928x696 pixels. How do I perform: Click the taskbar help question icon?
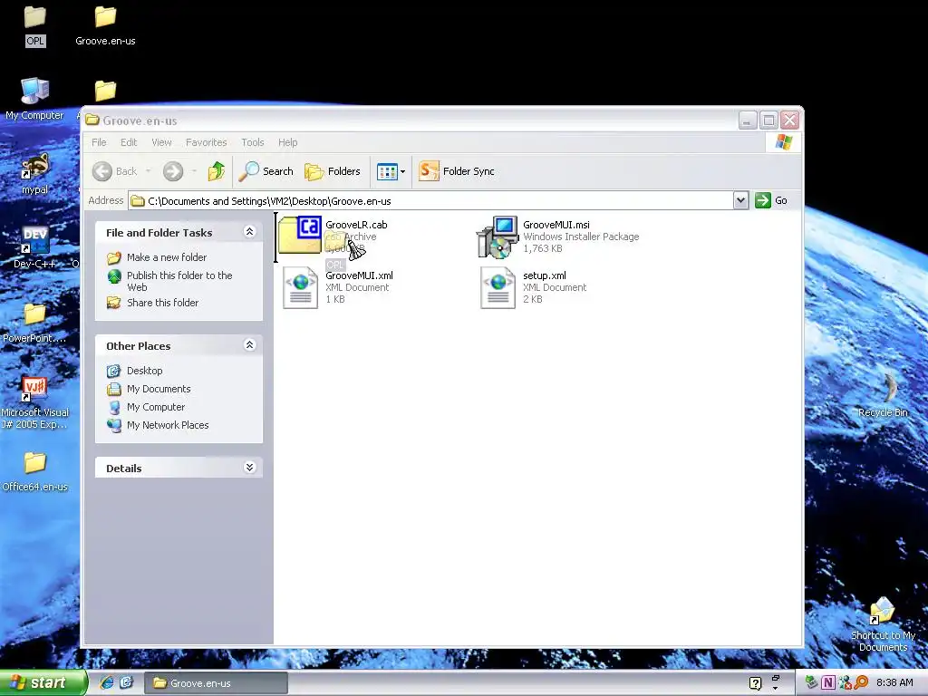point(755,683)
